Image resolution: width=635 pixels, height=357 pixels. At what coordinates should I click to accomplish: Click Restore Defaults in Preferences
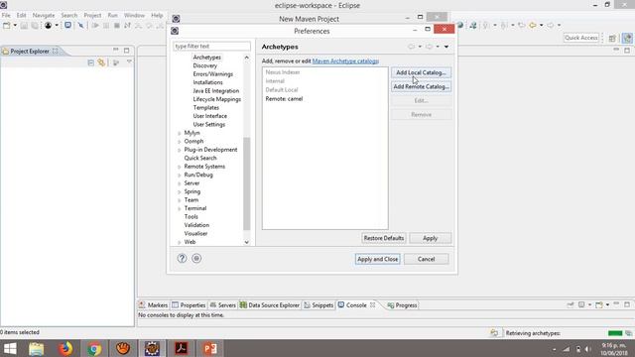tap(384, 238)
